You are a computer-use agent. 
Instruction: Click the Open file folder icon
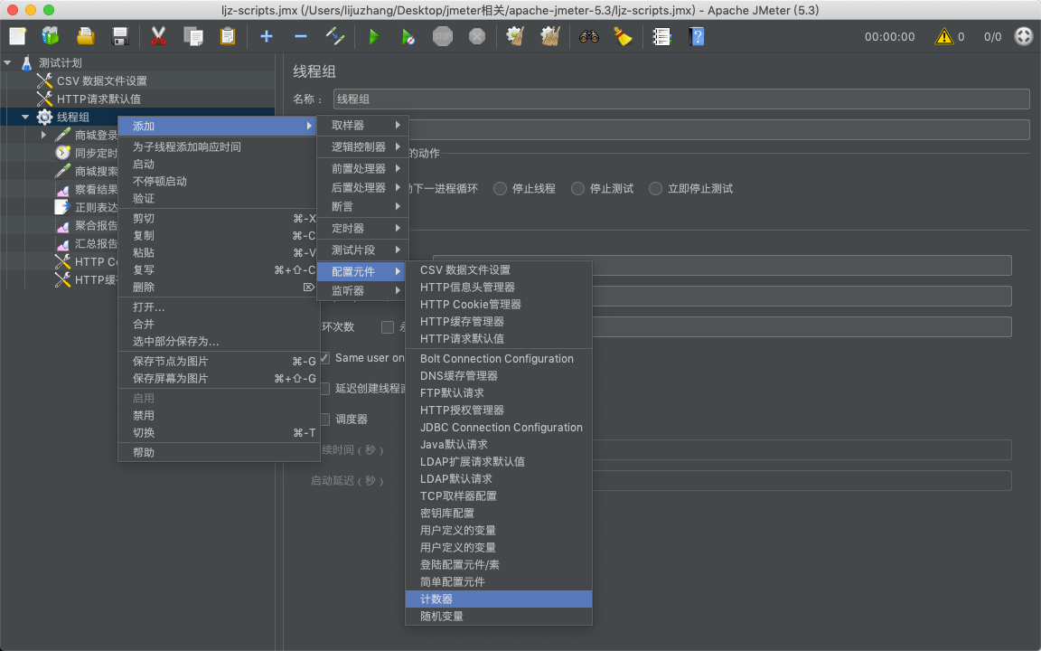(86, 36)
